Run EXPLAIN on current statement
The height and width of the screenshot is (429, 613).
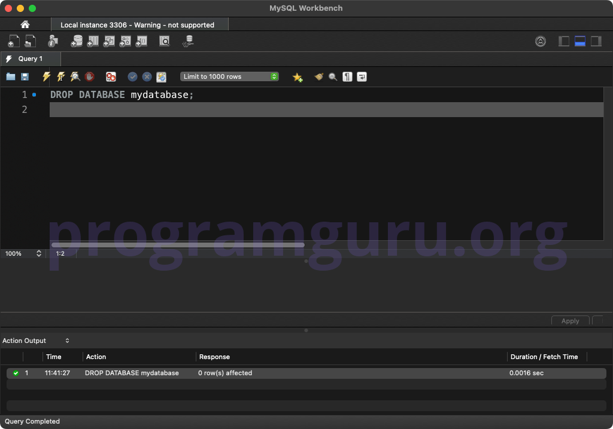tap(75, 76)
